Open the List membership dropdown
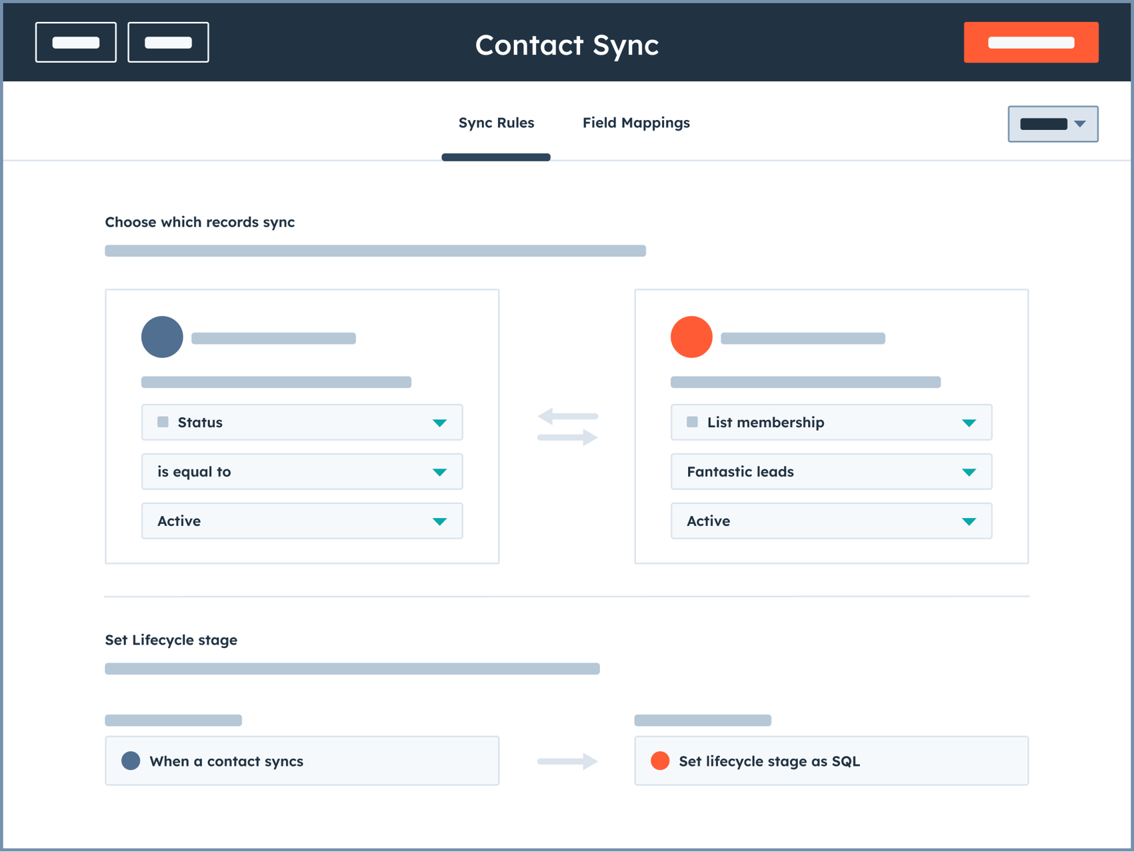Screen dimensions: 1134x852 [831, 422]
